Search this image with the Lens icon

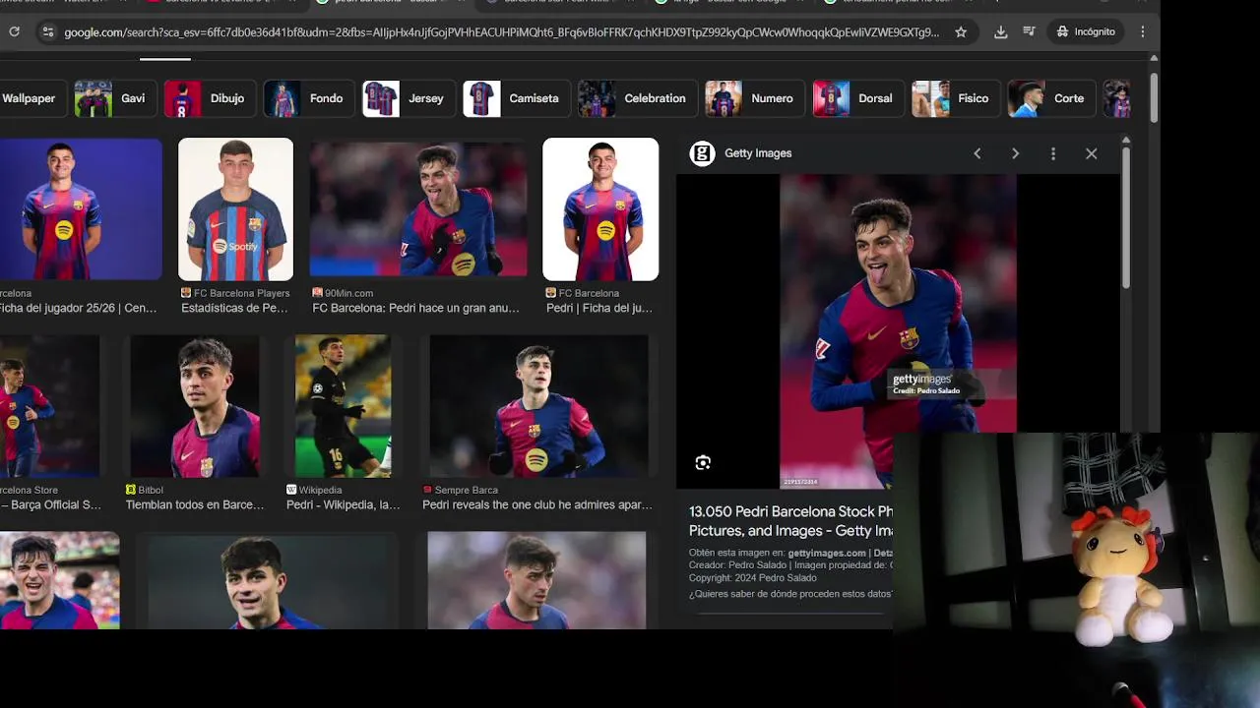coord(703,462)
